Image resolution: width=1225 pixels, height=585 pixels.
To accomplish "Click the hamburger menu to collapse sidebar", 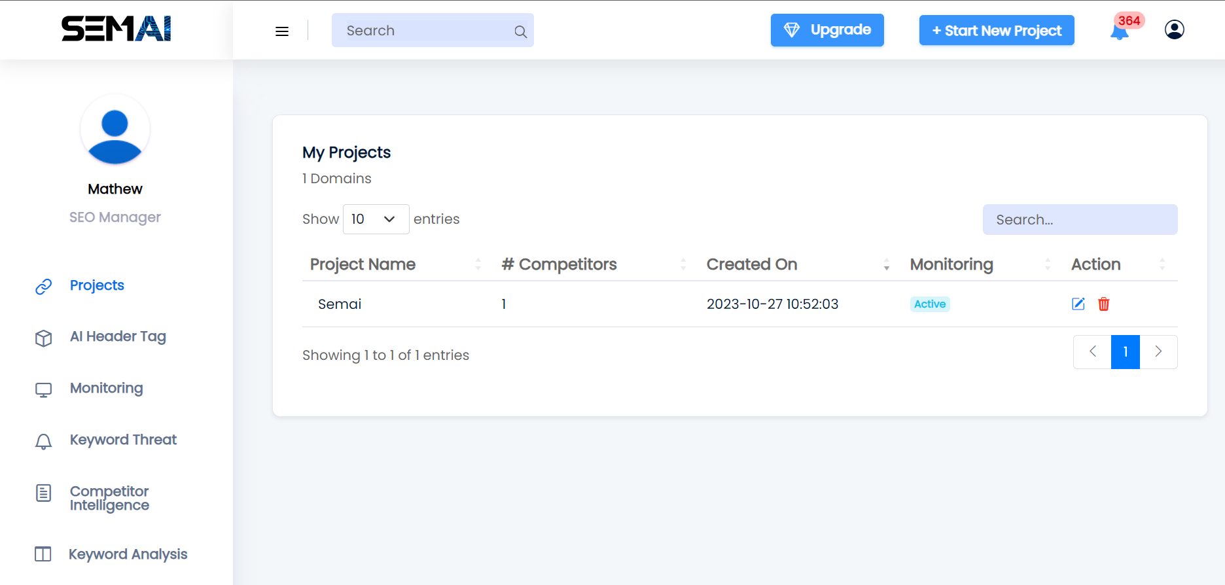I will point(281,31).
